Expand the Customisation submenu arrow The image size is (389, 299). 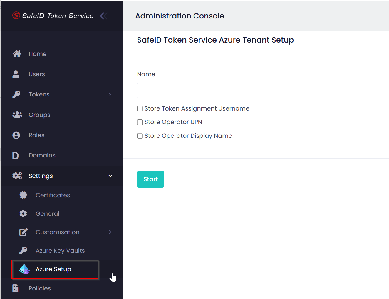click(110, 232)
